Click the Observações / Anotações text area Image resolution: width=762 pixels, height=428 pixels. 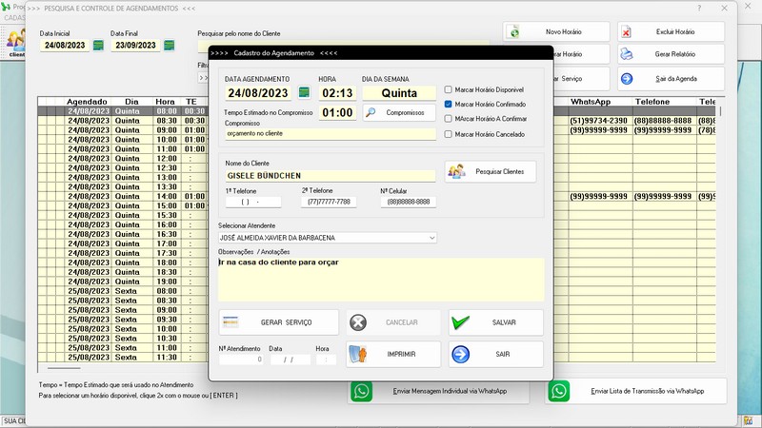(381, 280)
